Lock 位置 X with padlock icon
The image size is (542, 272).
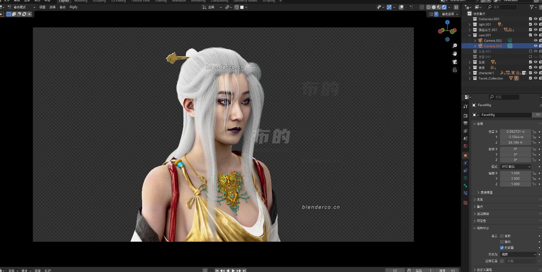pos(534,132)
